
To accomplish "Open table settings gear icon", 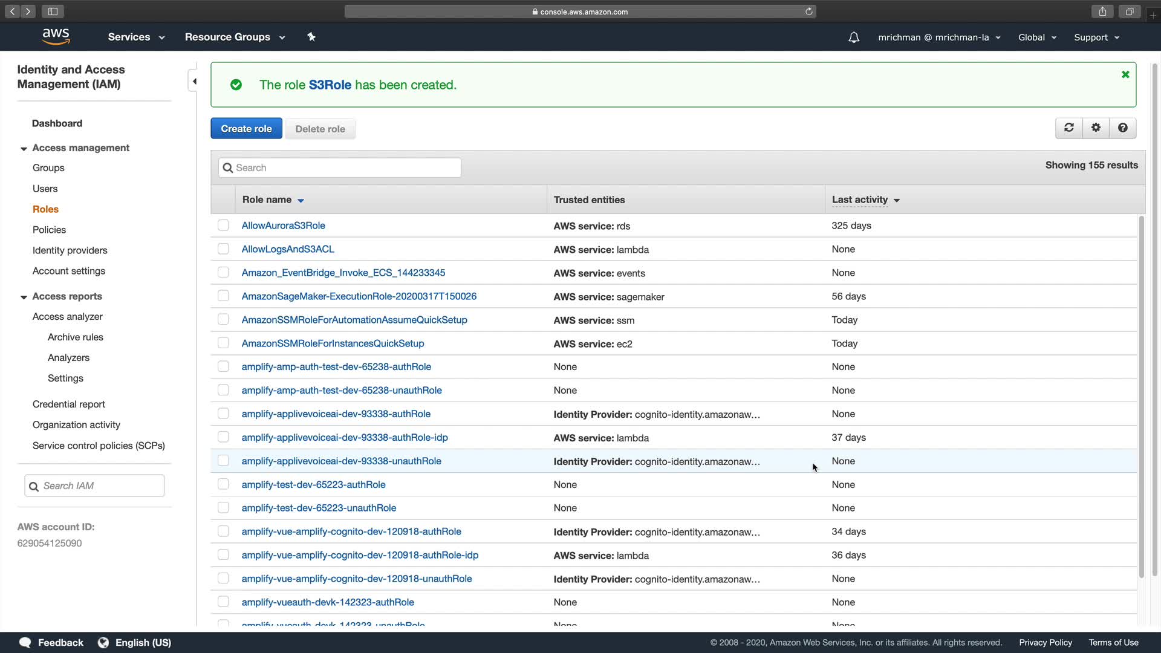I will (1096, 128).
